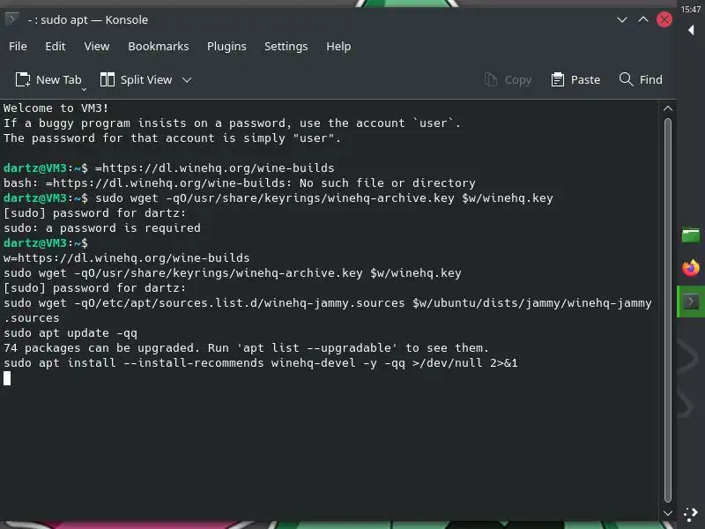Click the clock showing 15:47
Image resolution: width=705 pixels, height=529 pixels.
coord(691,9)
